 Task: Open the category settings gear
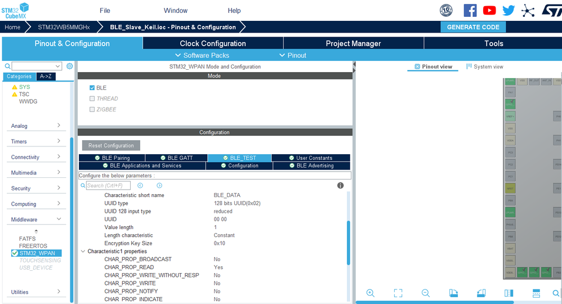click(69, 66)
